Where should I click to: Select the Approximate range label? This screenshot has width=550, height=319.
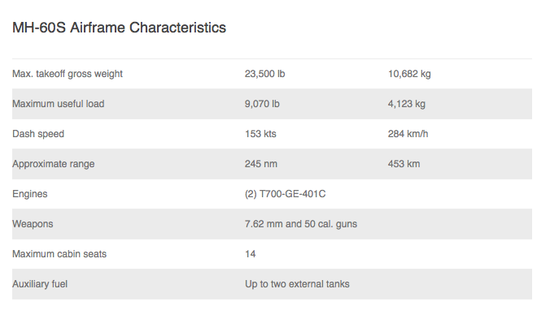(54, 164)
